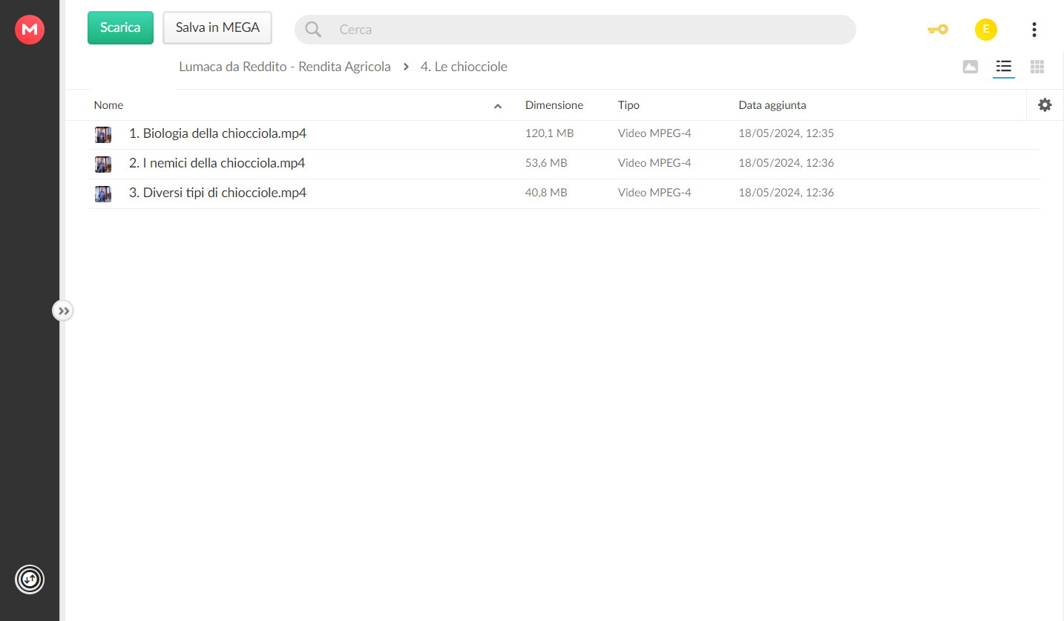This screenshot has width=1064, height=621.
Task: Click the yellow key icon
Action: point(938,30)
